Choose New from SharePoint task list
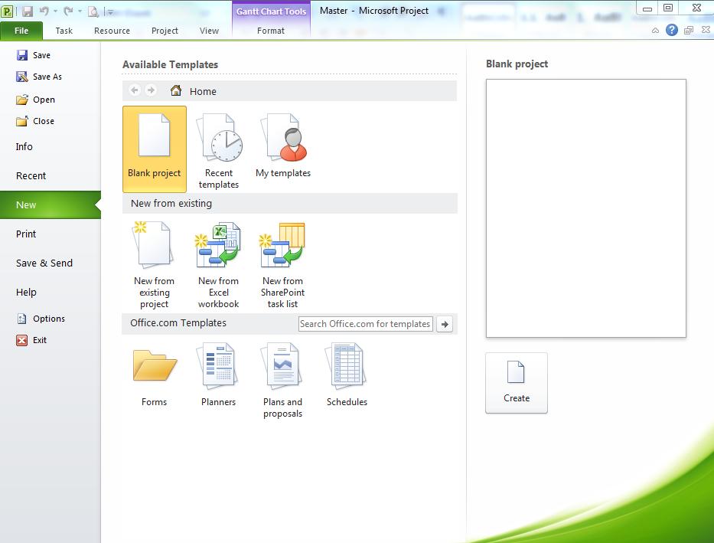The image size is (714, 543). 283,265
